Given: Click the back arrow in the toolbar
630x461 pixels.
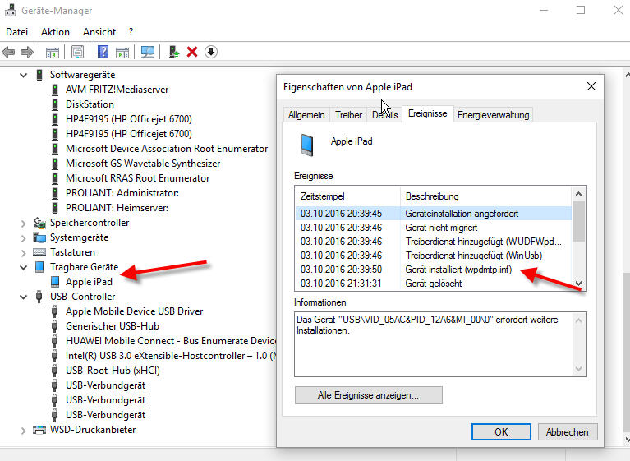Looking at the screenshot, I should [9, 52].
